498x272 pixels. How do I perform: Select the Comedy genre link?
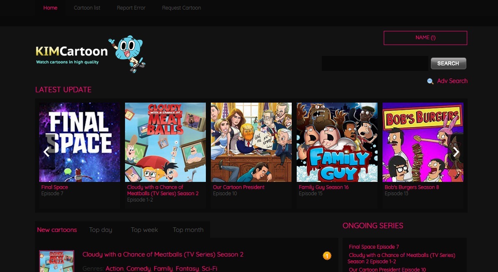tap(138, 269)
